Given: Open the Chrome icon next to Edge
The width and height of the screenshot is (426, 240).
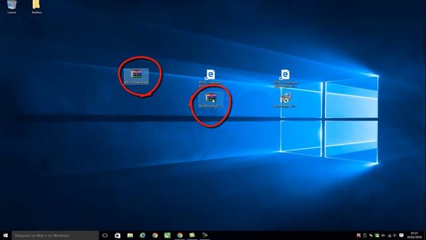Looking at the screenshot, I should 155,235.
